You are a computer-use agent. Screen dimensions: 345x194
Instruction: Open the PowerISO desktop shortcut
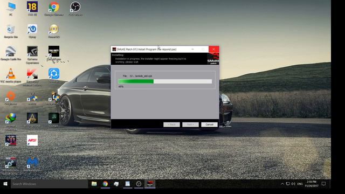tap(54, 31)
